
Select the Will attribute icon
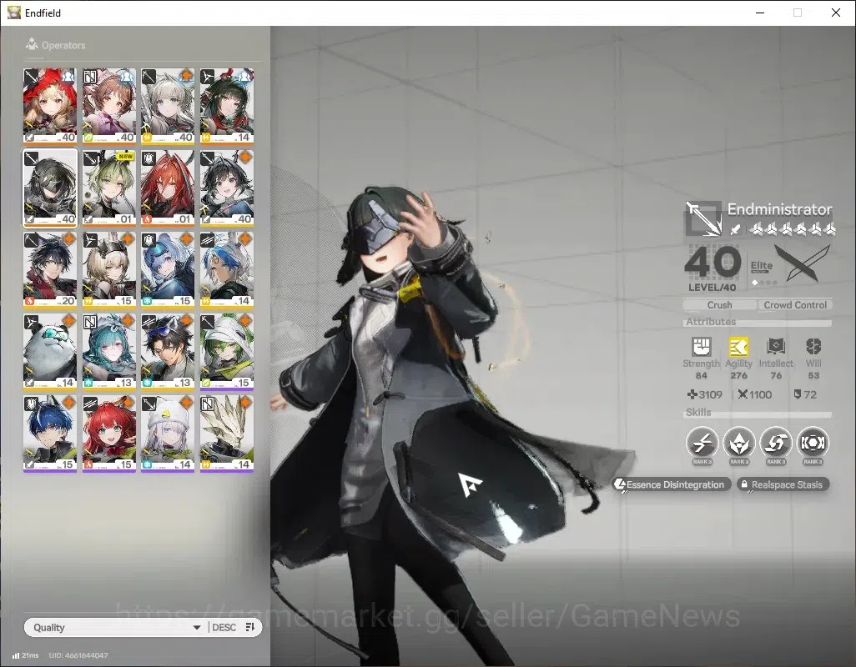point(813,346)
